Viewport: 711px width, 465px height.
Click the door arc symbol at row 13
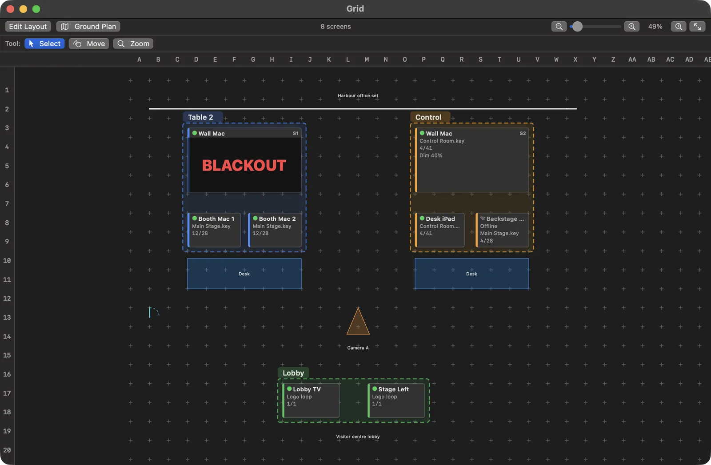point(154,312)
